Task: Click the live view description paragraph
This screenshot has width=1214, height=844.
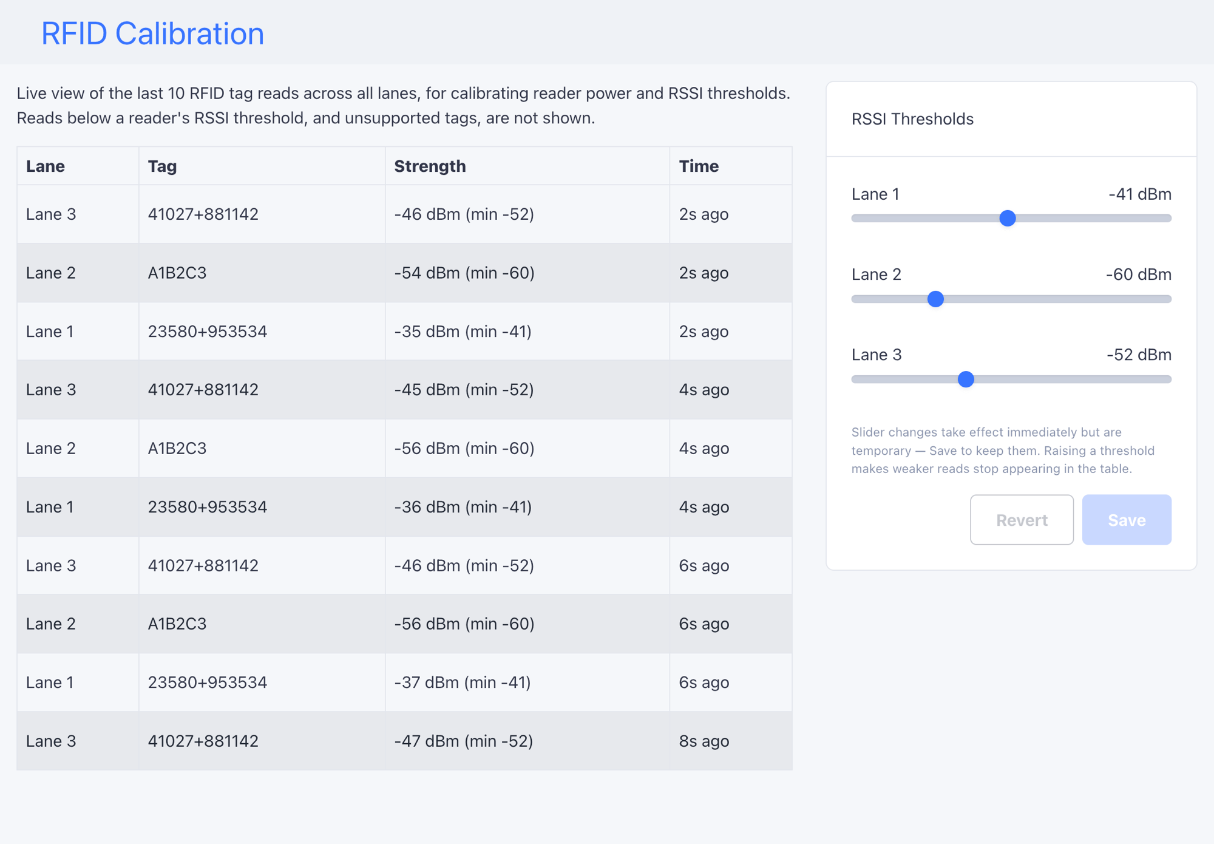Action: (403, 106)
